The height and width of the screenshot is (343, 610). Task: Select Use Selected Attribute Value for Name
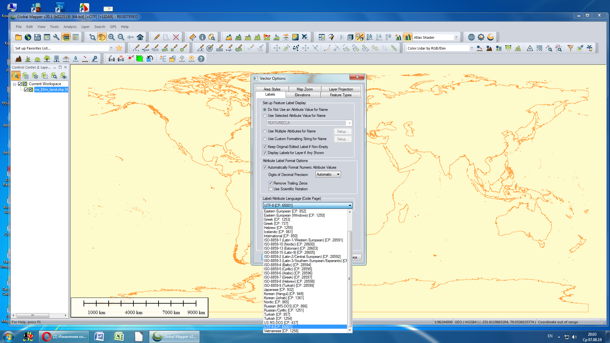[x=265, y=116]
